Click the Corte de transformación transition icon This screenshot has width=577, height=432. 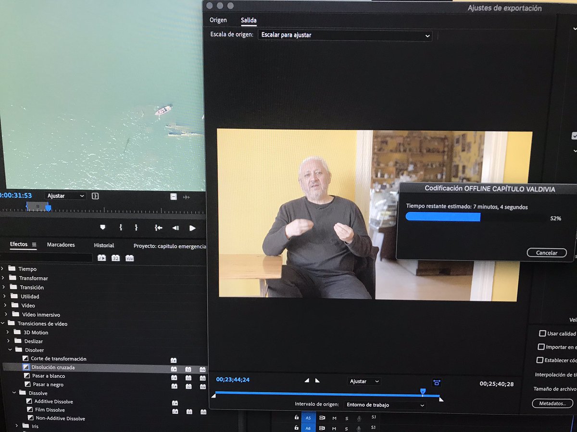coord(26,359)
